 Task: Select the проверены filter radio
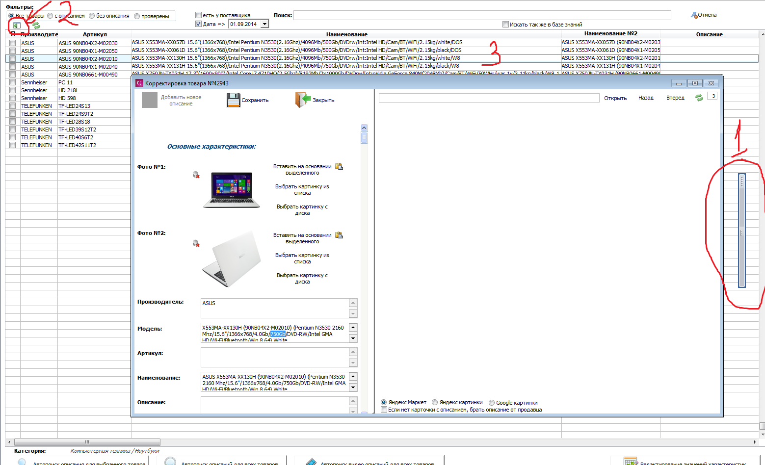(x=137, y=16)
